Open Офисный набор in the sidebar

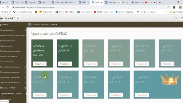(7, 62)
